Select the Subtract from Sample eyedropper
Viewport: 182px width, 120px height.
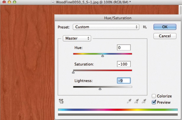144,101
